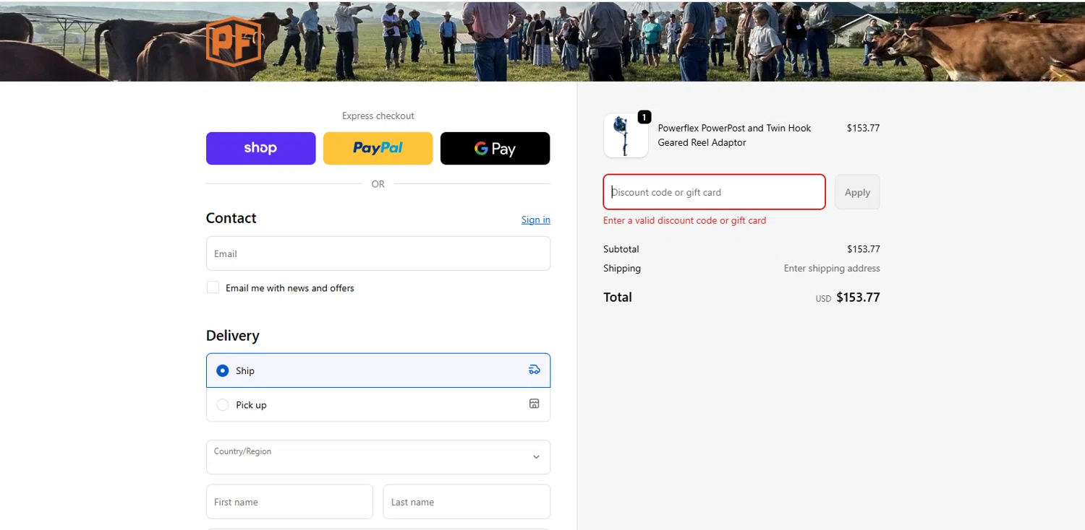Click the product name Powerflex PowerPost text
1085x530 pixels.
pyautogui.click(x=734, y=135)
